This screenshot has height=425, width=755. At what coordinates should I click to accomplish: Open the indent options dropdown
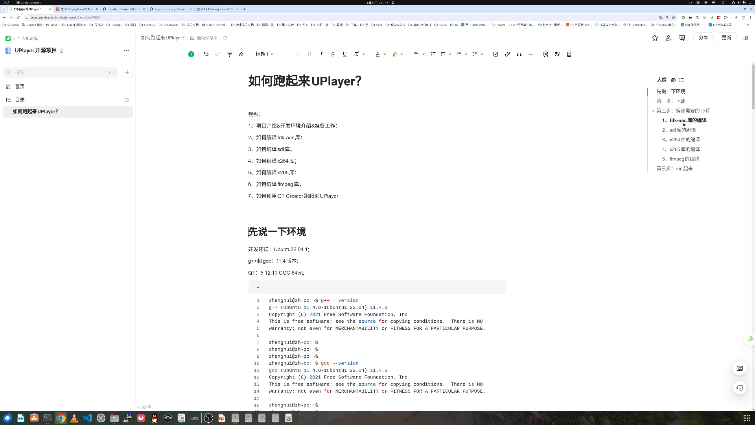tap(466, 54)
